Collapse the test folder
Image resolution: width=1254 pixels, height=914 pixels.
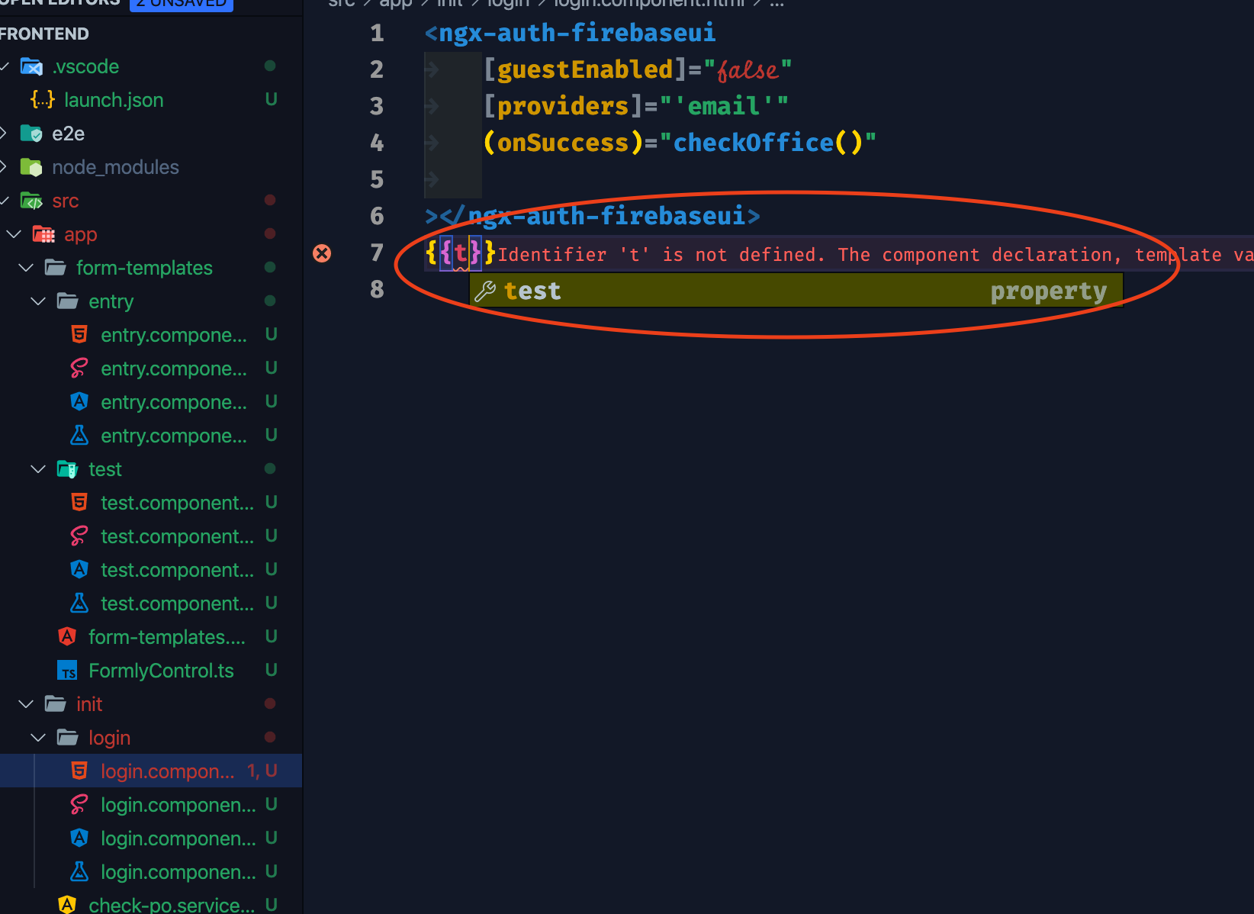click(38, 468)
